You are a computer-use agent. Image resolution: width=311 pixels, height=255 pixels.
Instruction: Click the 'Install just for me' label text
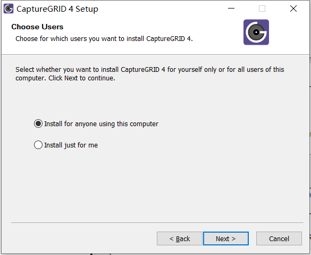[x=71, y=145]
